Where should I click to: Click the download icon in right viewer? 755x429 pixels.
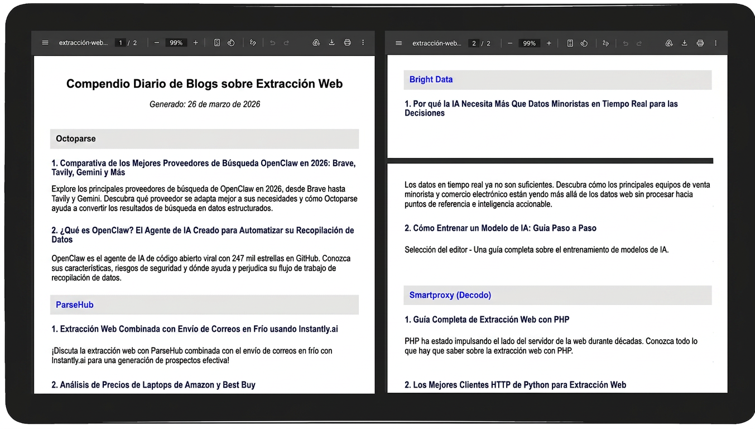click(684, 43)
